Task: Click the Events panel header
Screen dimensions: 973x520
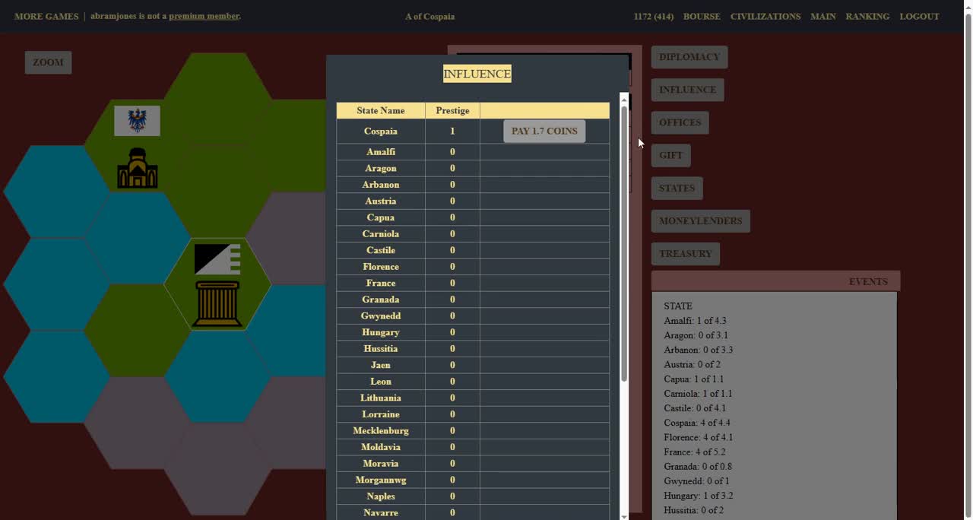Action: tap(775, 281)
